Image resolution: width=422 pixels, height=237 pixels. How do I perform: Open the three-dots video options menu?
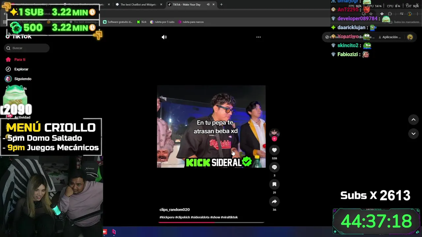click(258, 37)
